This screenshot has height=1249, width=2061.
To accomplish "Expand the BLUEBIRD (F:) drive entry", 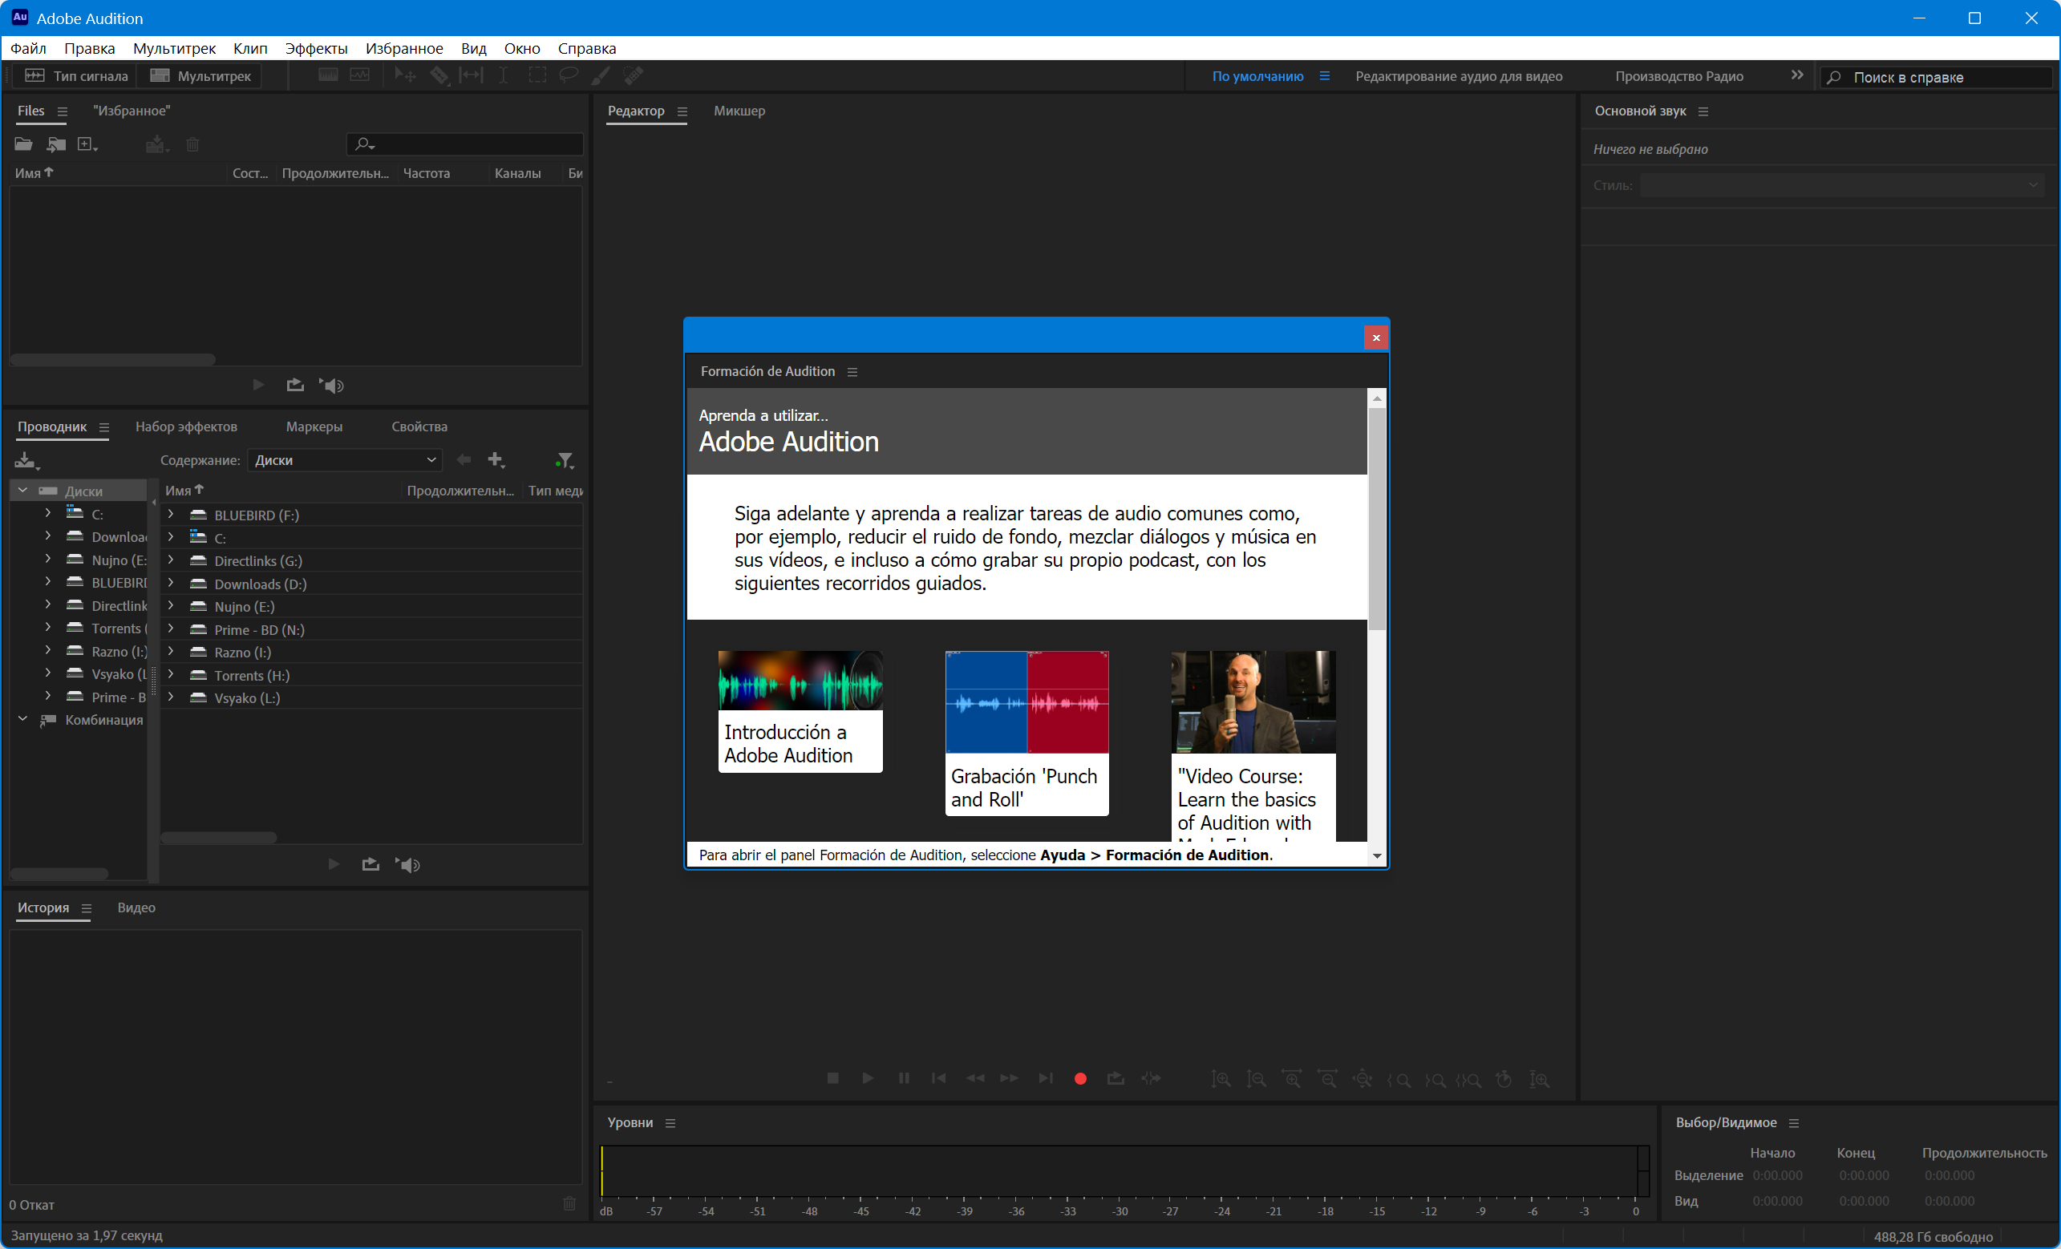I will (171, 514).
